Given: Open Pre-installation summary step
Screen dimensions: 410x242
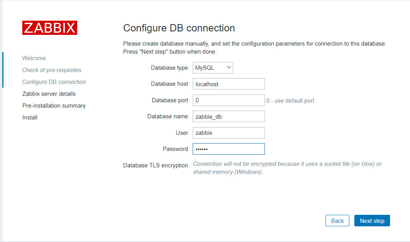Looking at the screenshot, I should [54, 106].
